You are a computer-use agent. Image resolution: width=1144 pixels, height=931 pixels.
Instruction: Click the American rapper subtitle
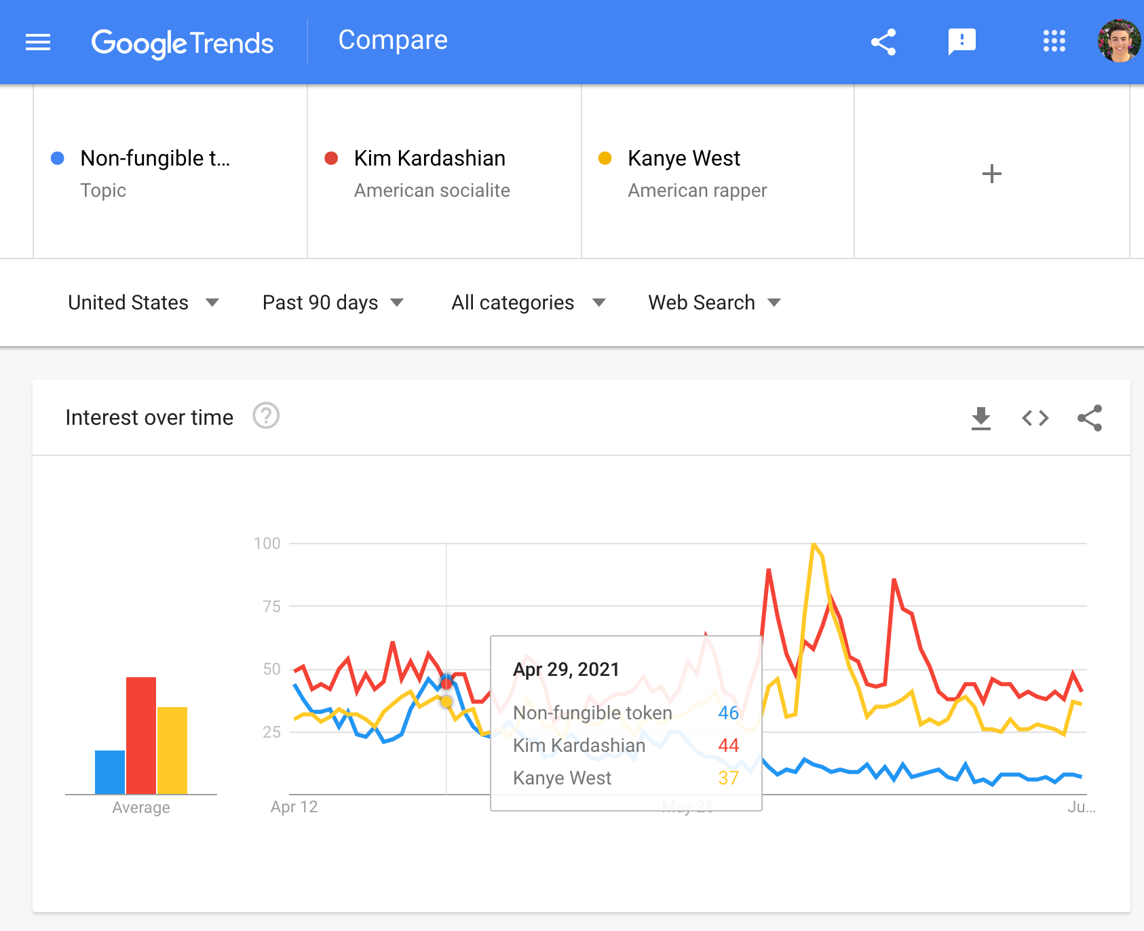click(x=697, y=191)
